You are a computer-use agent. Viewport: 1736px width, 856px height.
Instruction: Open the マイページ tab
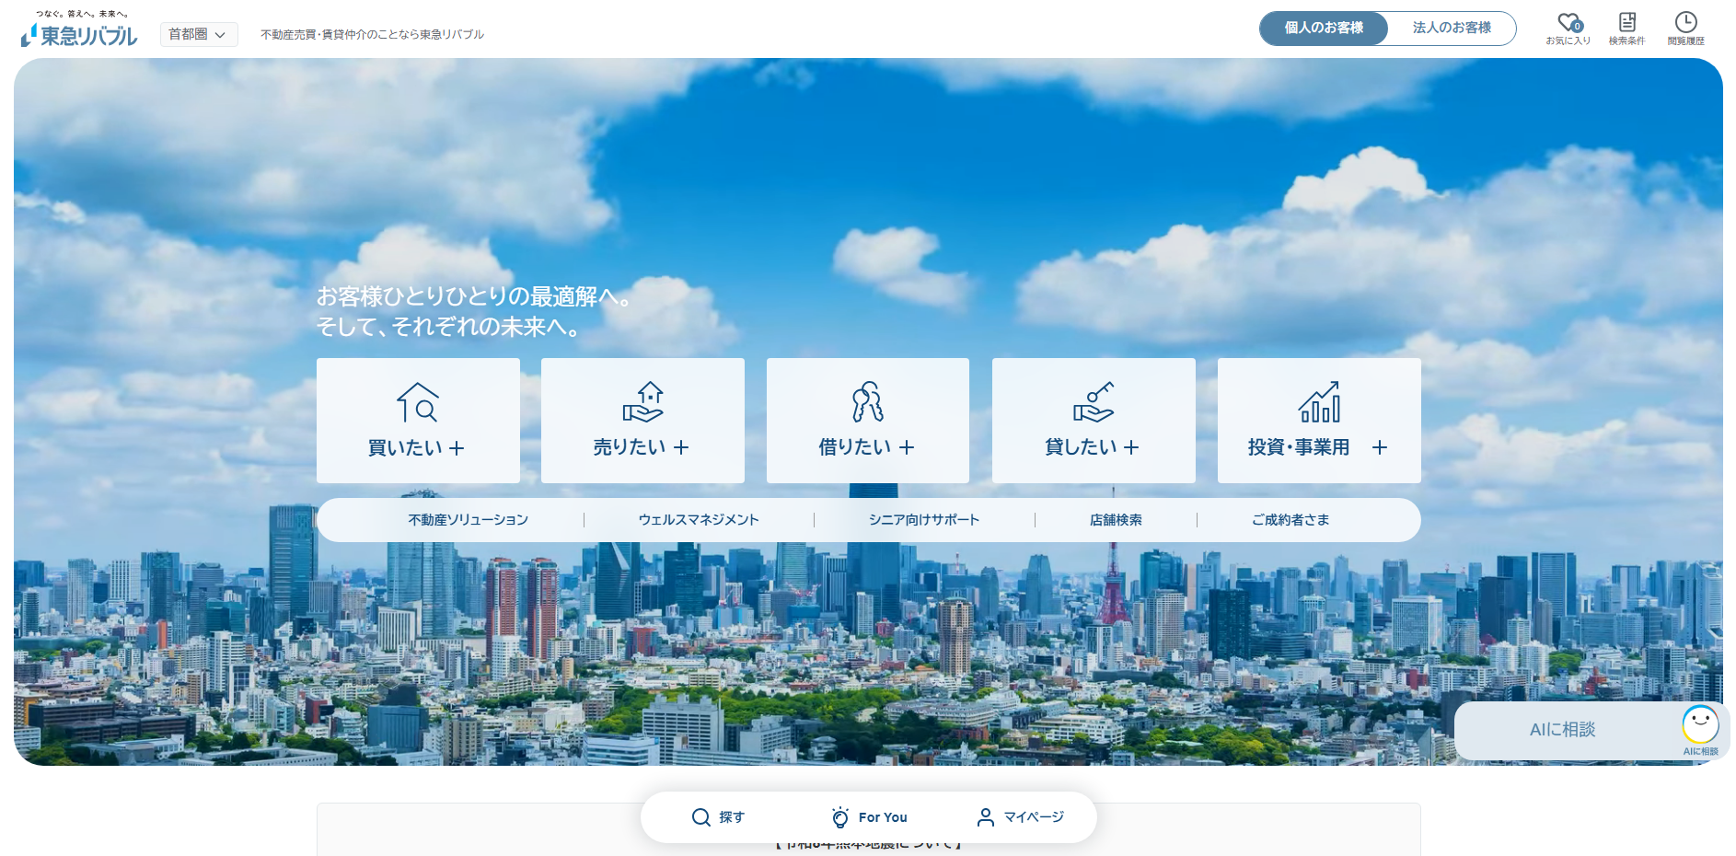click(1020, 817)
